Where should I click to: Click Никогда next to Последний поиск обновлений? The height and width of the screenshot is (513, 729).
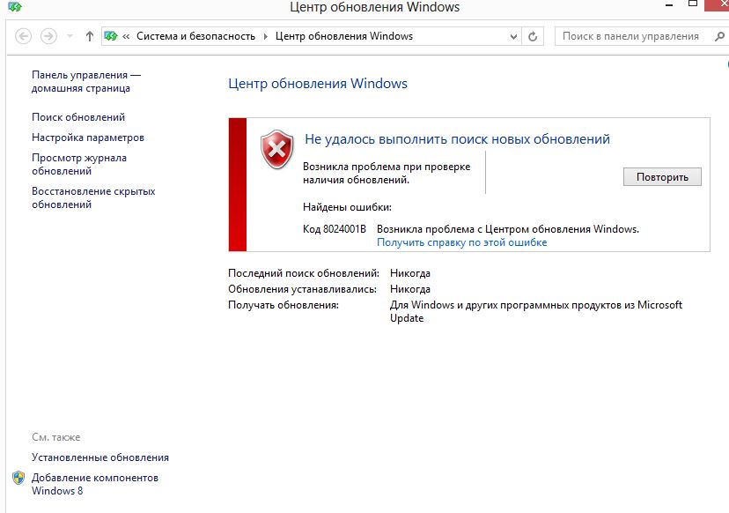[410, 272]
